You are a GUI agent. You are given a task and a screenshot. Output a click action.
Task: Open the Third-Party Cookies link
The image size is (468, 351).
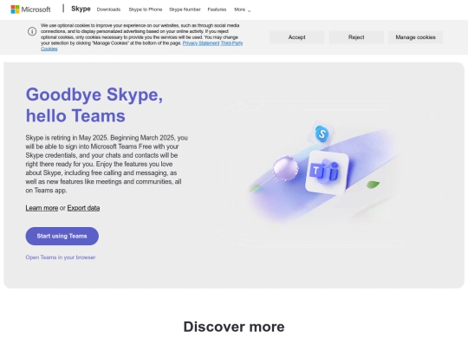[231, 43]
